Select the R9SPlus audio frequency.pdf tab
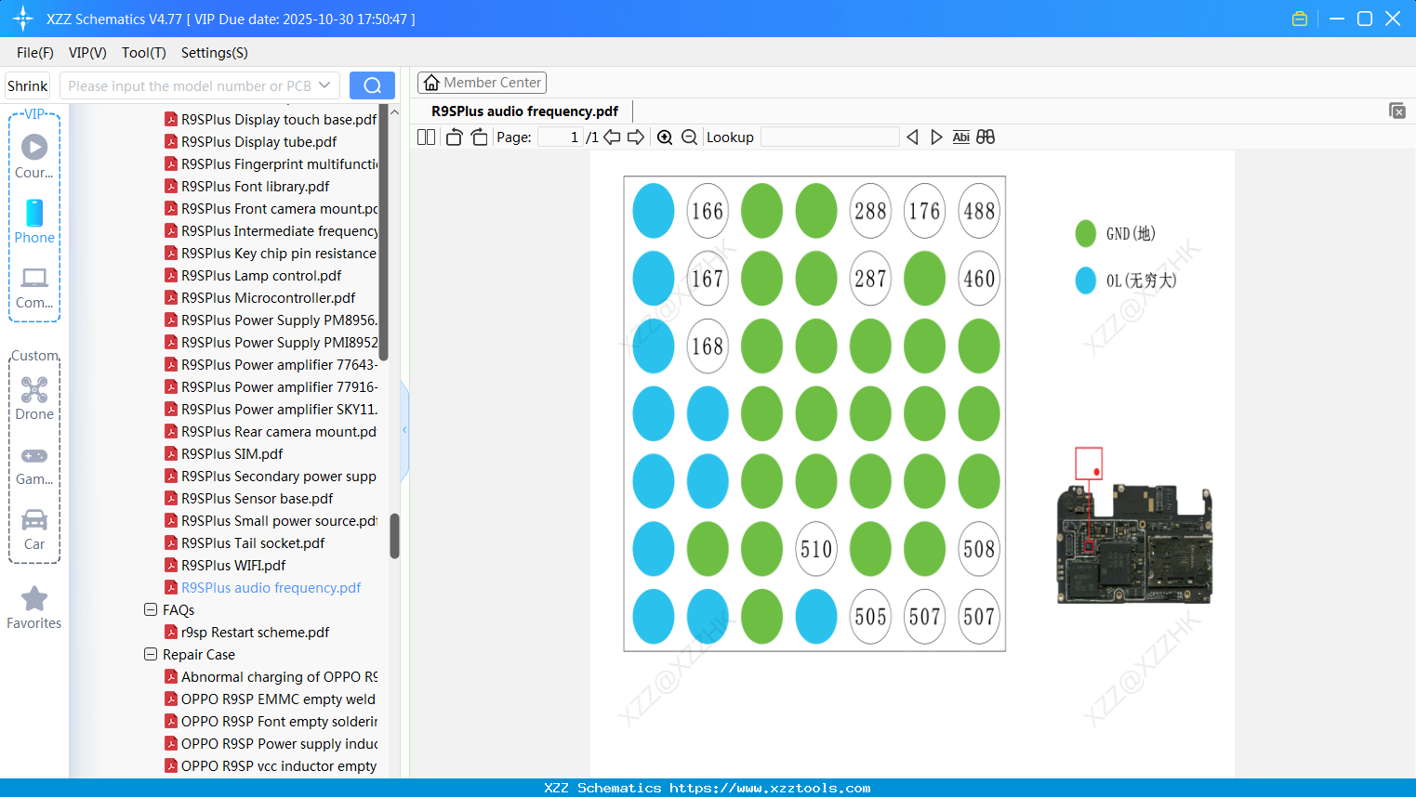 coord(525,111)
